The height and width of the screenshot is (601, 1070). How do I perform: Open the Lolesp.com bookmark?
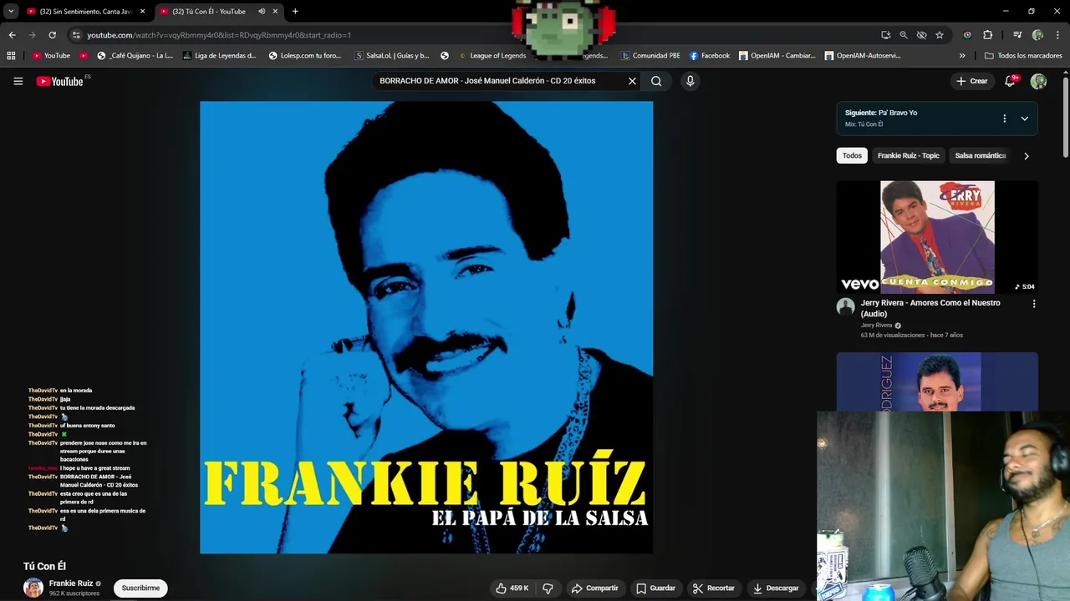point(304,56)
